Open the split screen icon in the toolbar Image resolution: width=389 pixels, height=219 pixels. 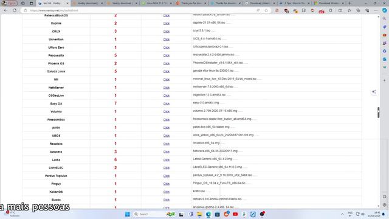(340, 10)
